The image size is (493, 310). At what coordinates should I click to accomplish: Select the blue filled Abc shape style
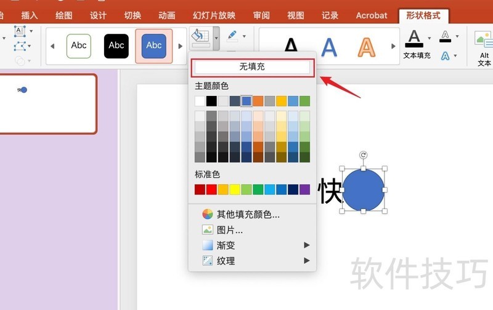click(153, 46)
